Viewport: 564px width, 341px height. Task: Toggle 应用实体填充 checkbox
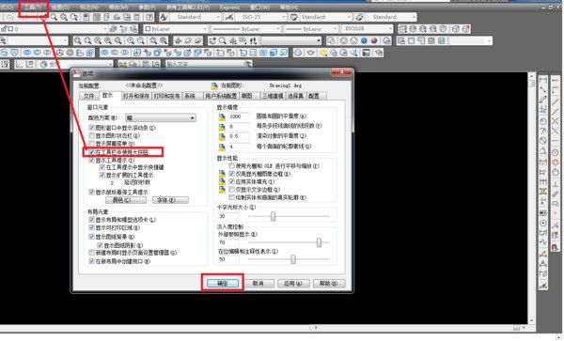click(x=231, y=182)
